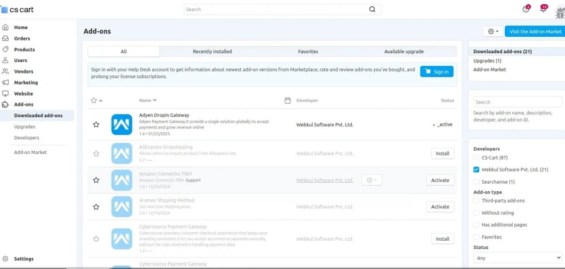Activate the Aramex Shipping Method add-on
The width and height of the screenshot is (565, 269).
click(x=440, y=207)
